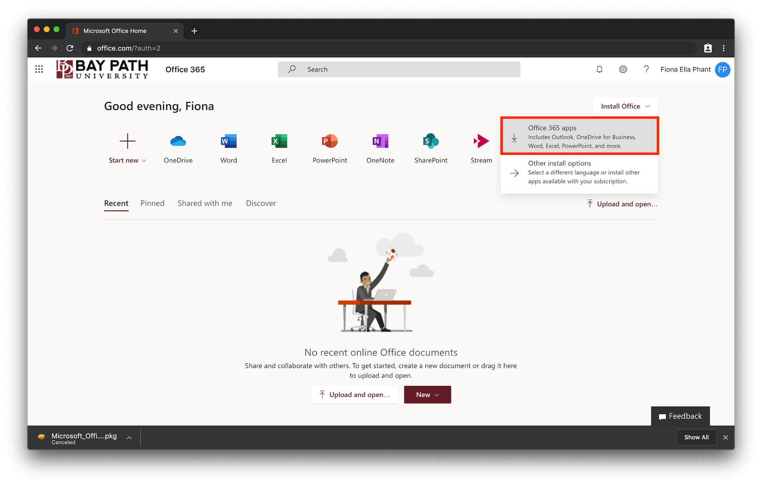Choose Other install options
The image size is (762, 486).
(579, 172)
